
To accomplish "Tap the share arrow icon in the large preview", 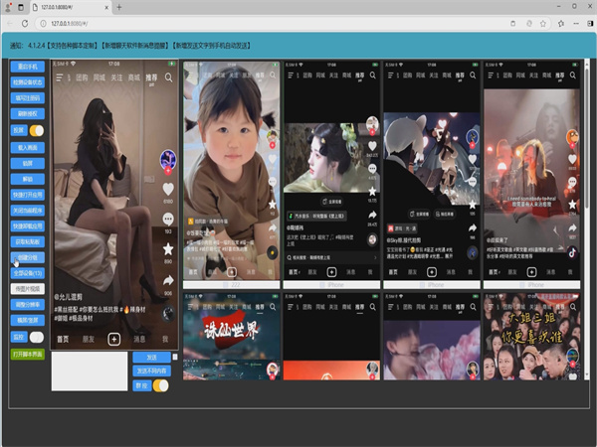I will (x=167, y=282).
